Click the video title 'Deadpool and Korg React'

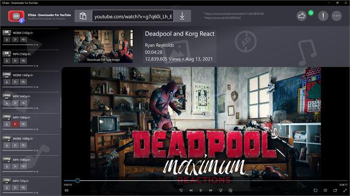[x=180, y=34]
